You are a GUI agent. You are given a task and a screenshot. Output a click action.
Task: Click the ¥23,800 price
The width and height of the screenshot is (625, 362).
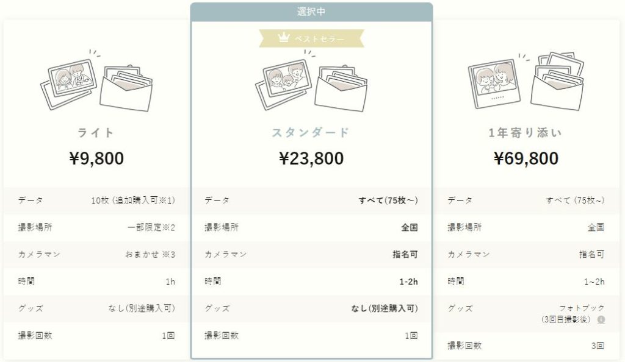click(x=311, y=158)
